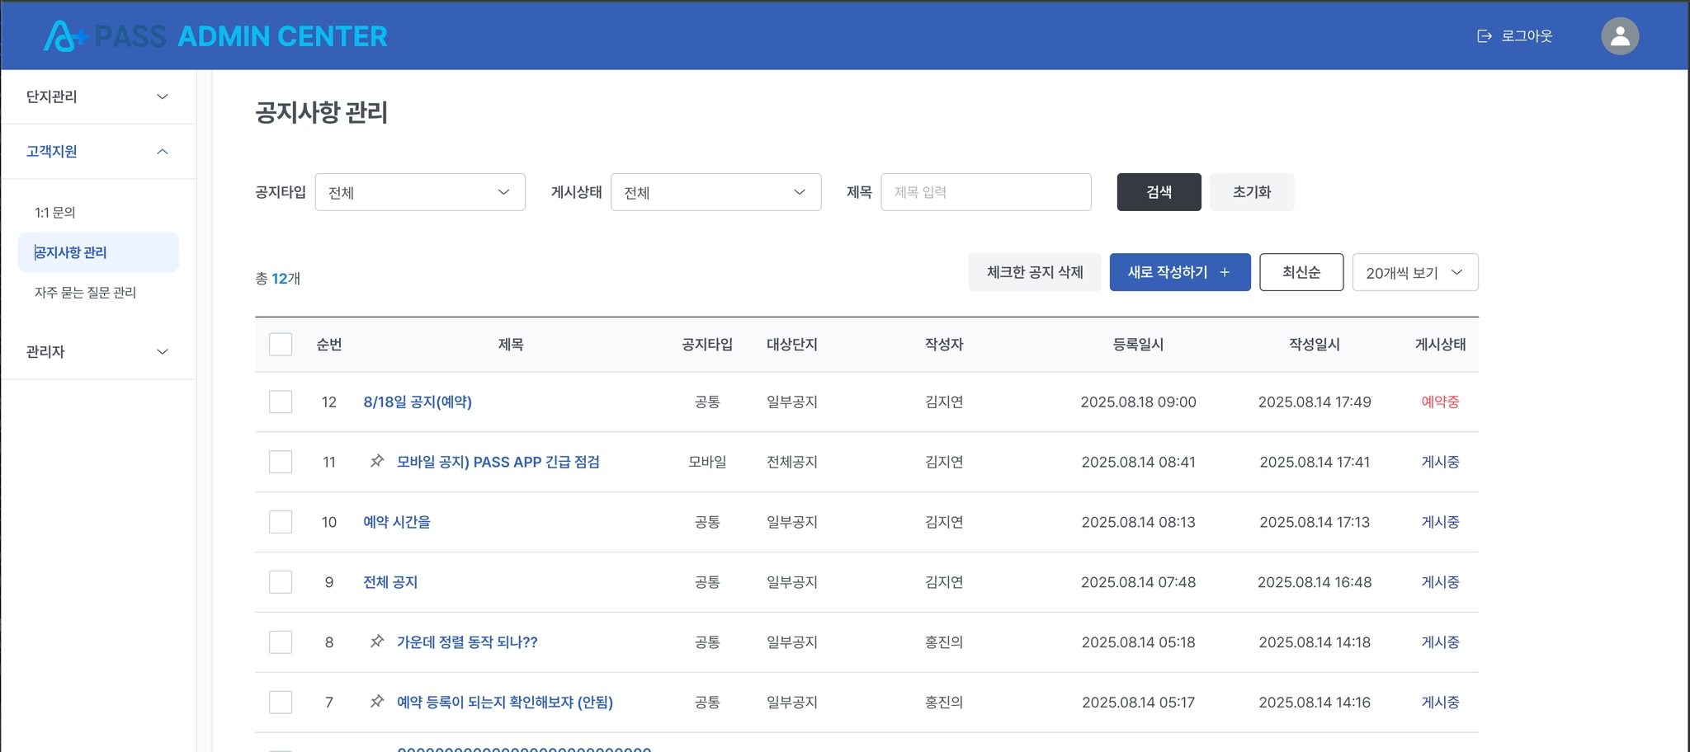1690x752 pixels.
Task: Click pin icon on 예약 등록이 되는지 row
Action: 377,702
